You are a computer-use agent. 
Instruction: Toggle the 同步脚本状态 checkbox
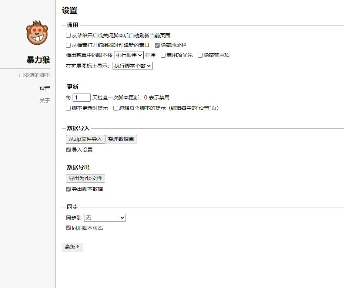click(x=68, y=228)
